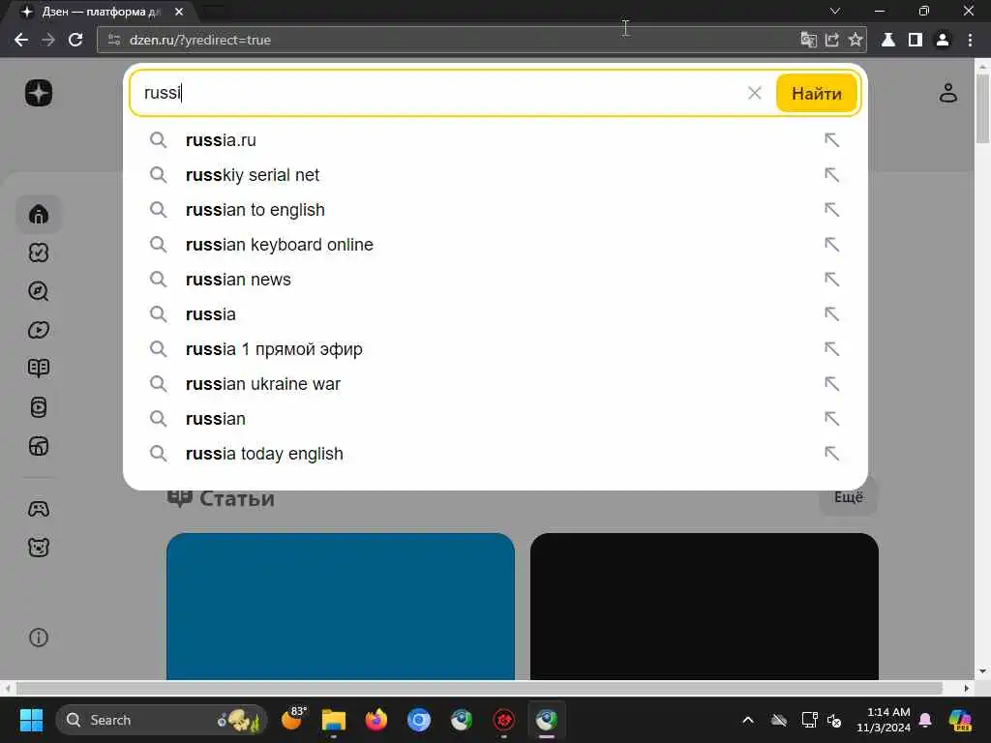Click the horizontal page scrollbar
This screenshot has height=743, width=991.
(478, 688)
